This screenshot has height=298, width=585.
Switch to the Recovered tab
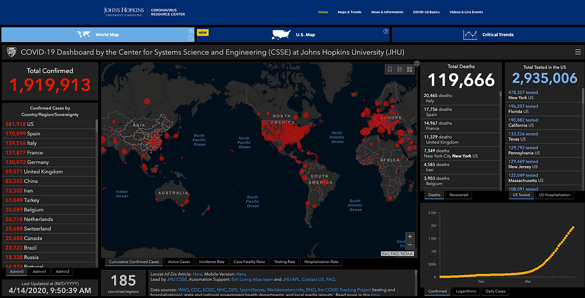tap(459, 195)
